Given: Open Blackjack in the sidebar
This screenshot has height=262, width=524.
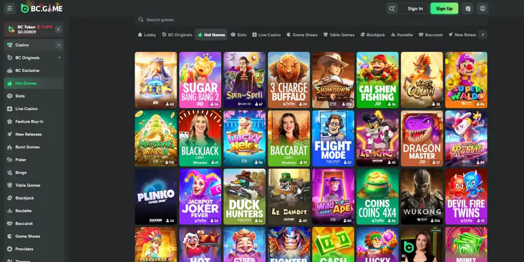Looking at the screenshot, I should [34, 198].
